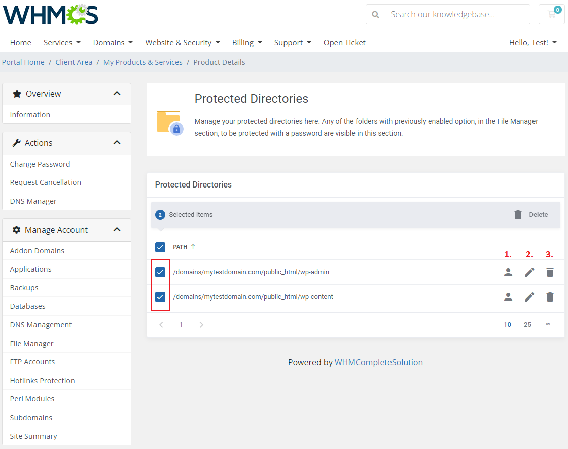The image size is (568, 449).
Task: Select page 1 in pagination
Action: [x=181, y=324]
